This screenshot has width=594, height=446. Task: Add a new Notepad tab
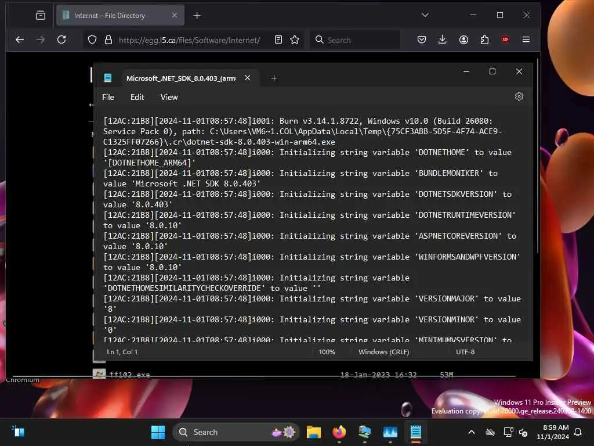point(274,78)
